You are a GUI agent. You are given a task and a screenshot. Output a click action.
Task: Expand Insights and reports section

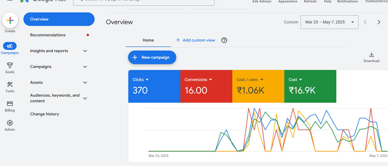tap(85, 51)
